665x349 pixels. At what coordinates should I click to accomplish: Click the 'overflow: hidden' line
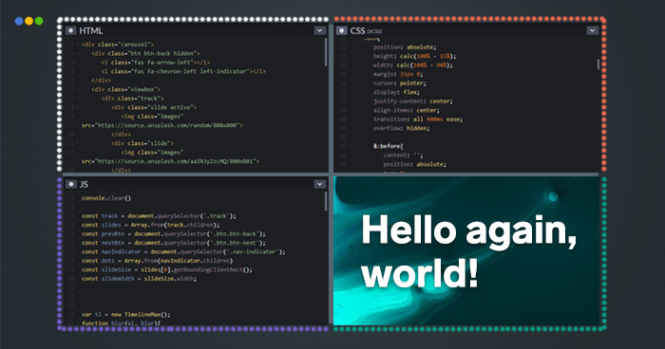point(401,128)
